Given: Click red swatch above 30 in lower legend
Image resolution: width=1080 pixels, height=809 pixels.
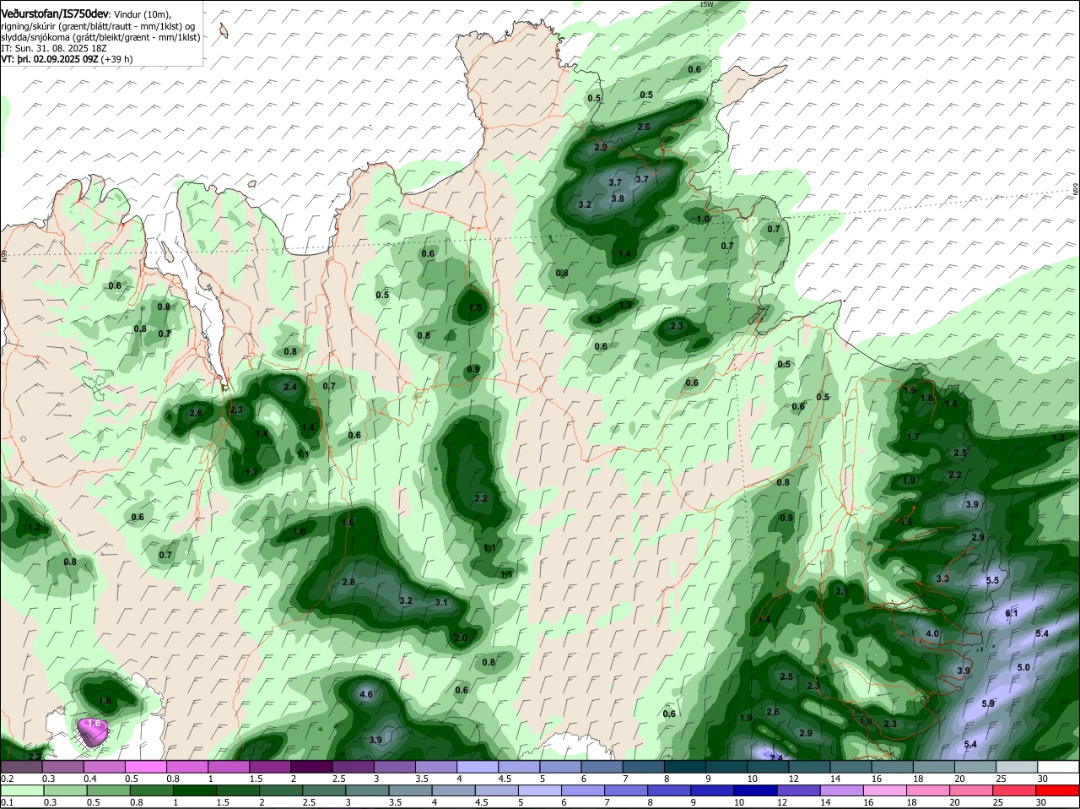Looking at the screenshot, I should coord(1058,790).
